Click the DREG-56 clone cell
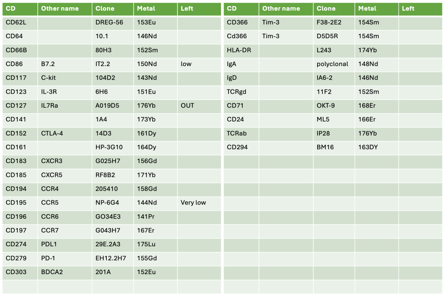Screen dimensions: 447x300 (109, 22)
